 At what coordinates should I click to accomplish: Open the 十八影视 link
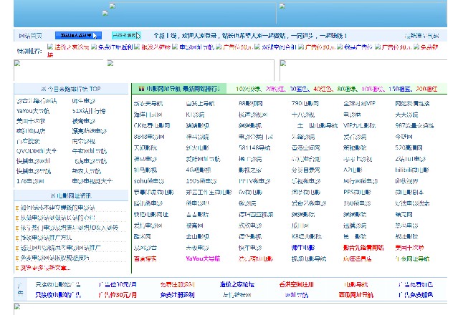tap(303, 115)
